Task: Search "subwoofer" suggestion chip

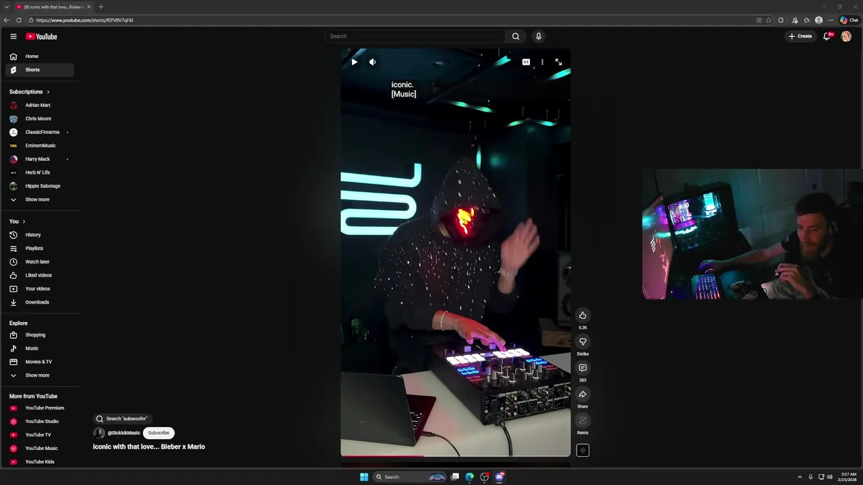Action: click(122, 418)
